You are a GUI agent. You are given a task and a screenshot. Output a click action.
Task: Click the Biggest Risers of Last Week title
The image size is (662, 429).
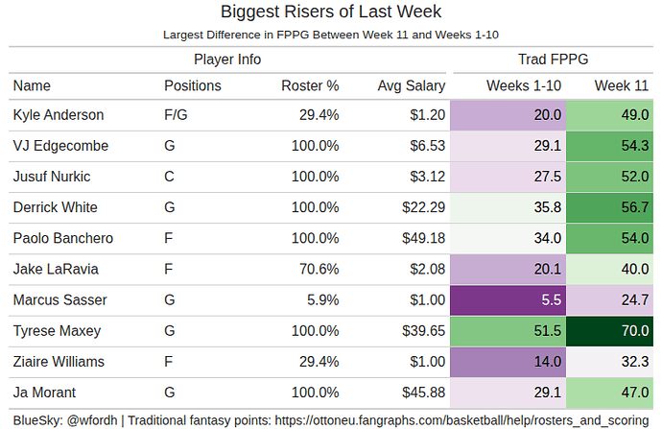pyautogui.click(x=330, y=12)
